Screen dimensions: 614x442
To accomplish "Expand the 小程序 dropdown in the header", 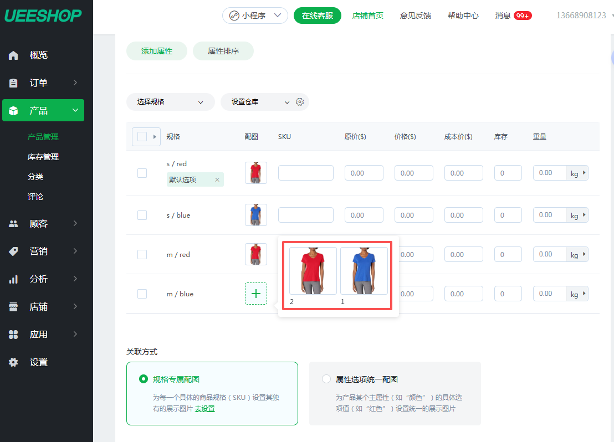I will 255,16.
